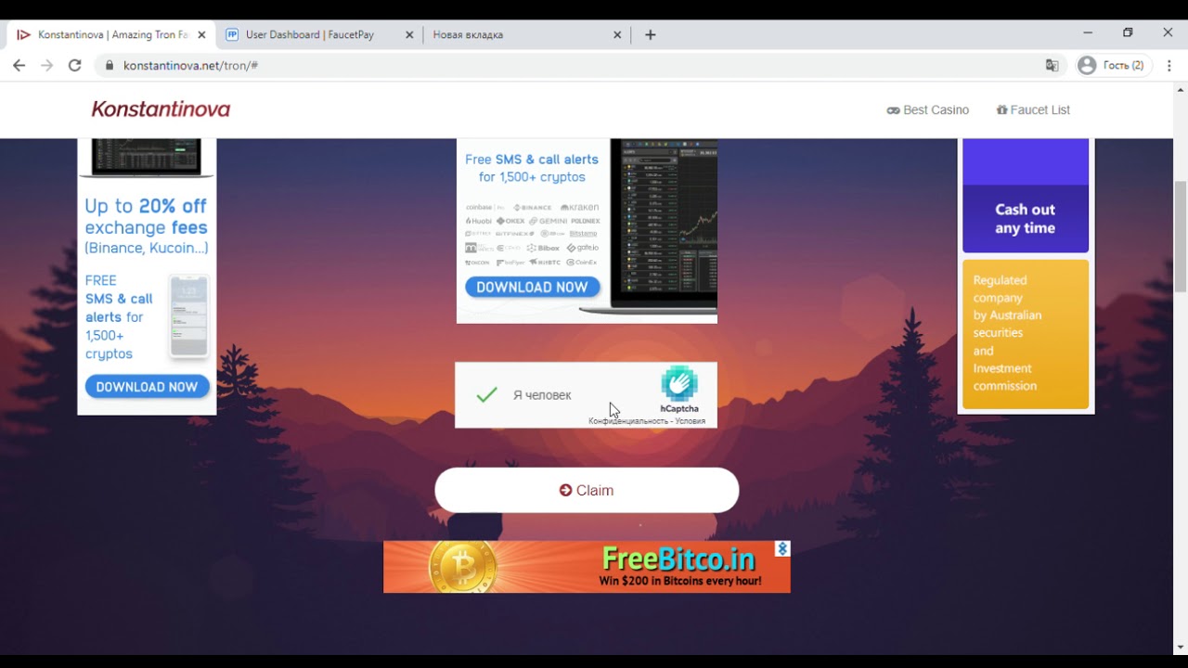Click the FreeBitco.in banner ad

coord(587,567)
